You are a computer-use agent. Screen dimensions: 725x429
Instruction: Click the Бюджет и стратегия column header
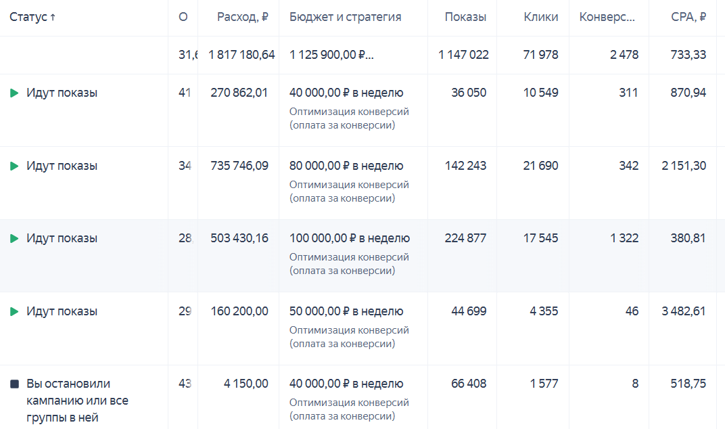tap(345, 18)
